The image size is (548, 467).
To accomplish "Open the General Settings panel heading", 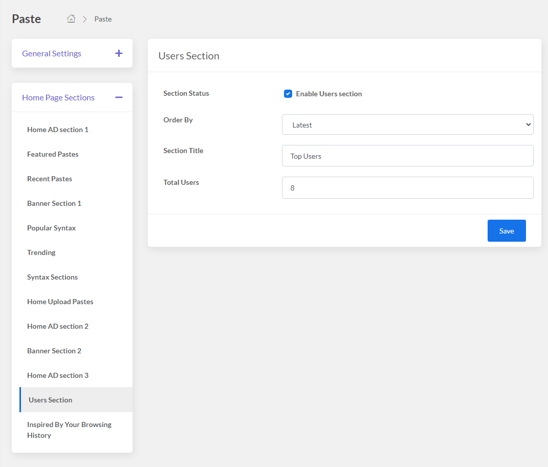I will click(x=52, y=54).
